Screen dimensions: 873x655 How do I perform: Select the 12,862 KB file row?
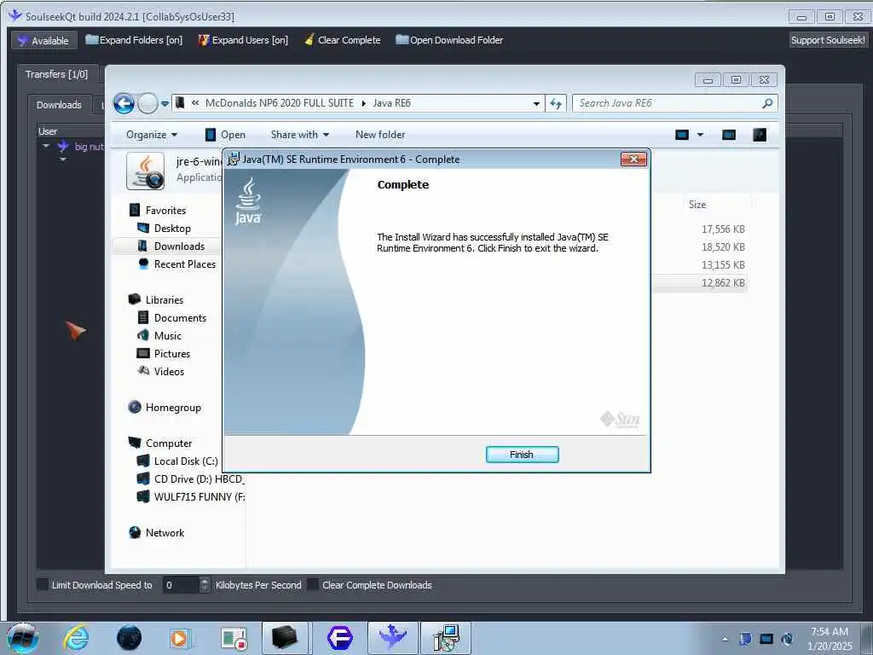point(699,283)
